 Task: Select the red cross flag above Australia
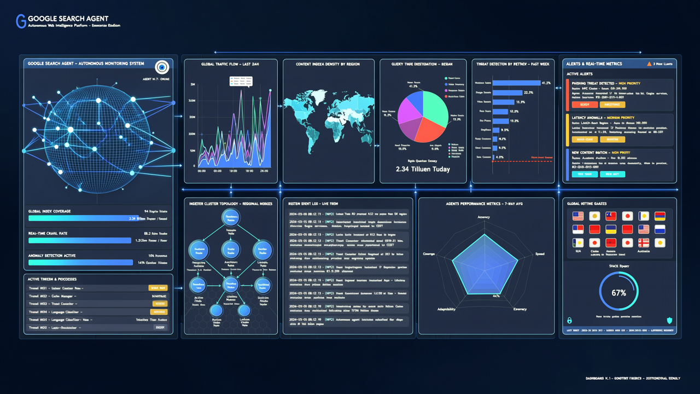point(644,242)
